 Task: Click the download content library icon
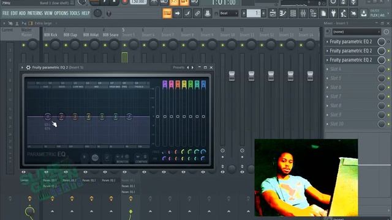[364, 13]
